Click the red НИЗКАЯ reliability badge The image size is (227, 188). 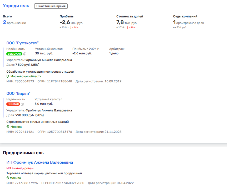click(x=13, y=104)
